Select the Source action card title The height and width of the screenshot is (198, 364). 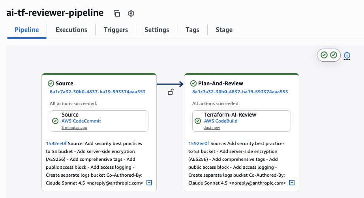click(70, 115)
